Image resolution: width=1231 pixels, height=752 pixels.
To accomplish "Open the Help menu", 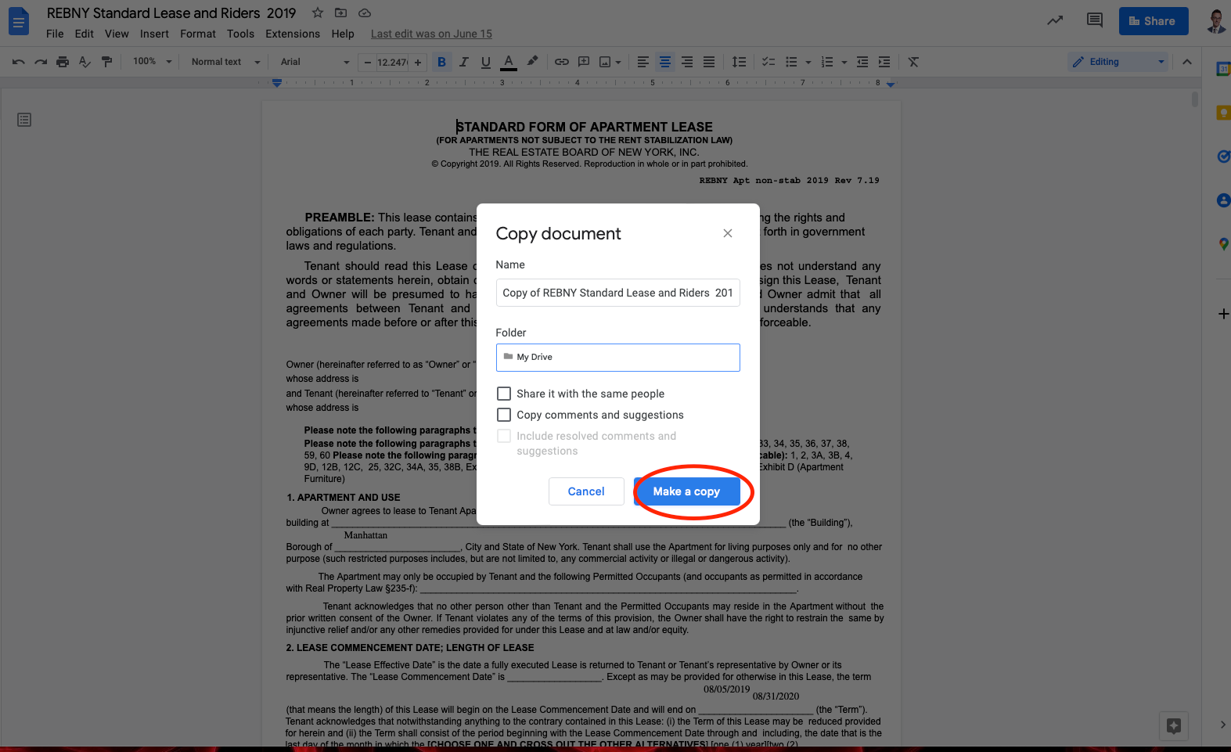I will click(343, 34).
